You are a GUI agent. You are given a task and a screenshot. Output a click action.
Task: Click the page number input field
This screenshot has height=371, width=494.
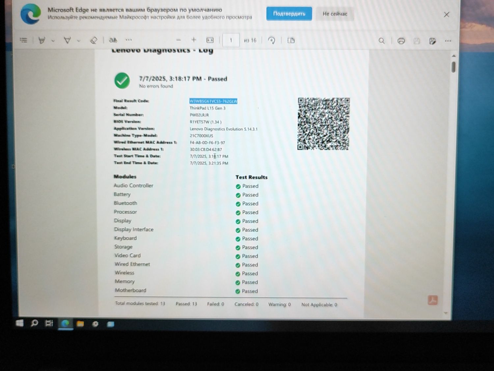(231, 40)
